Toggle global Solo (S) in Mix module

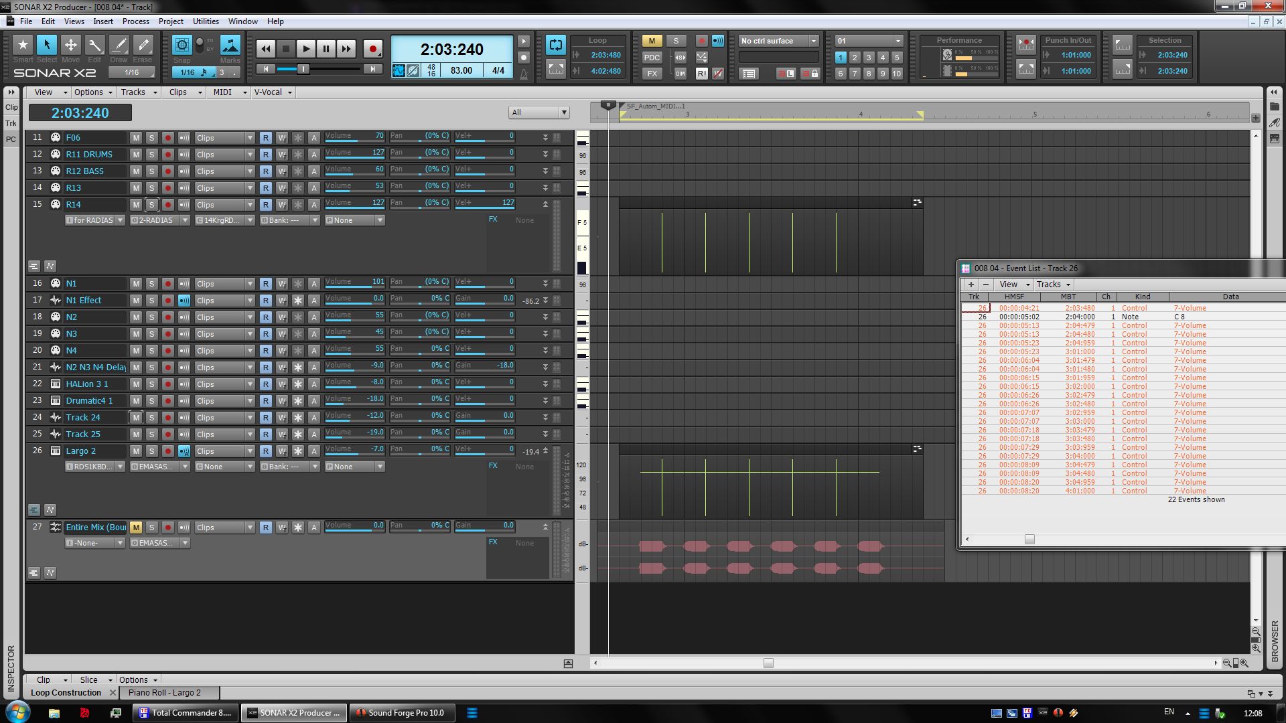point(676,41)
